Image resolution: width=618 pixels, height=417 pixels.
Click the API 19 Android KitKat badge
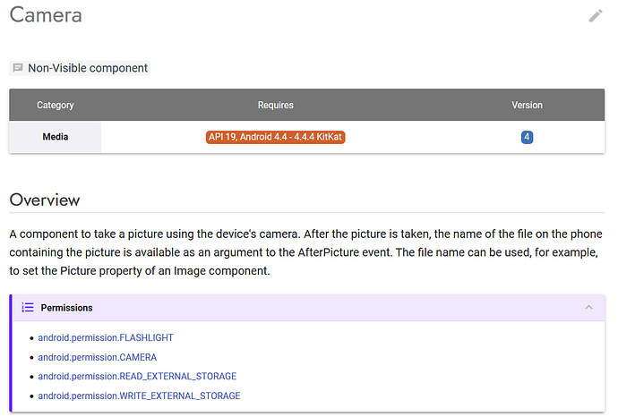(x=275, y=137)
